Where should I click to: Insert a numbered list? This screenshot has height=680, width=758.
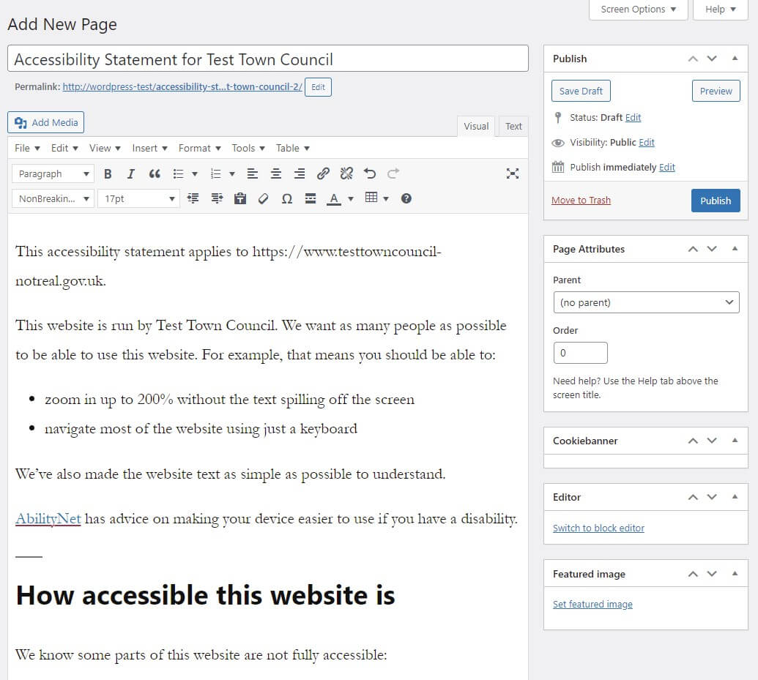(216, 173)
